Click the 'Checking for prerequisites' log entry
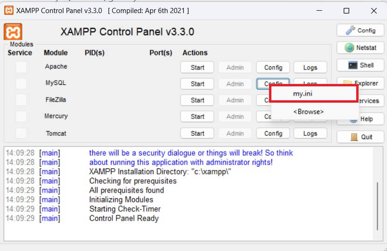387x251 pixels. click(x=133, y=181)
